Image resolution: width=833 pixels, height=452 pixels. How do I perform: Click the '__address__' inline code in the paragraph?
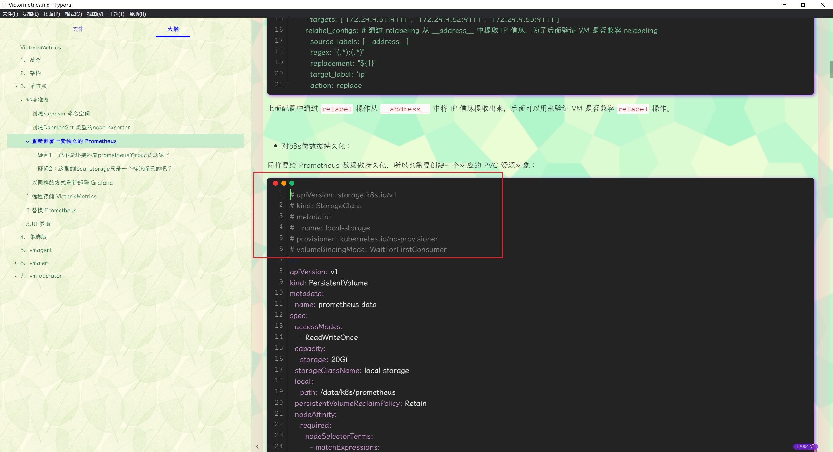pos(405,109)
